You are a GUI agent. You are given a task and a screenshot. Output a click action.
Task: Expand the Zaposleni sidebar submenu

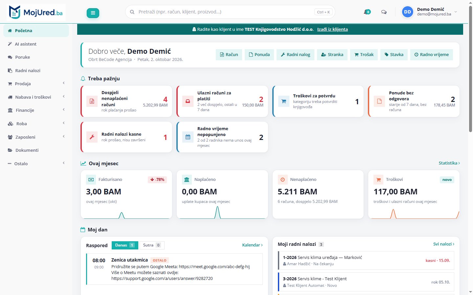[36, 137]
